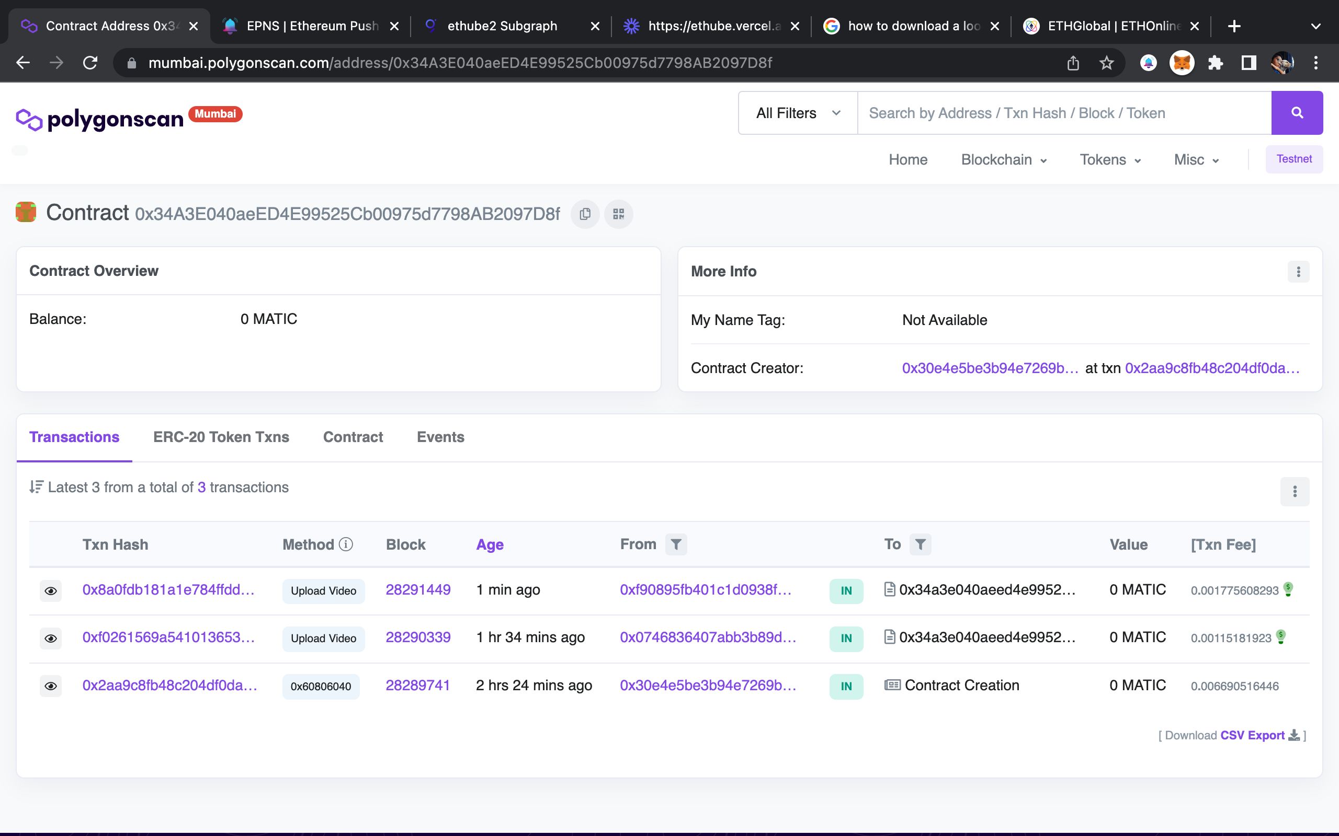
Task: Click the three-dot menu icon in transactions table
Action: tap(1296, 491)
